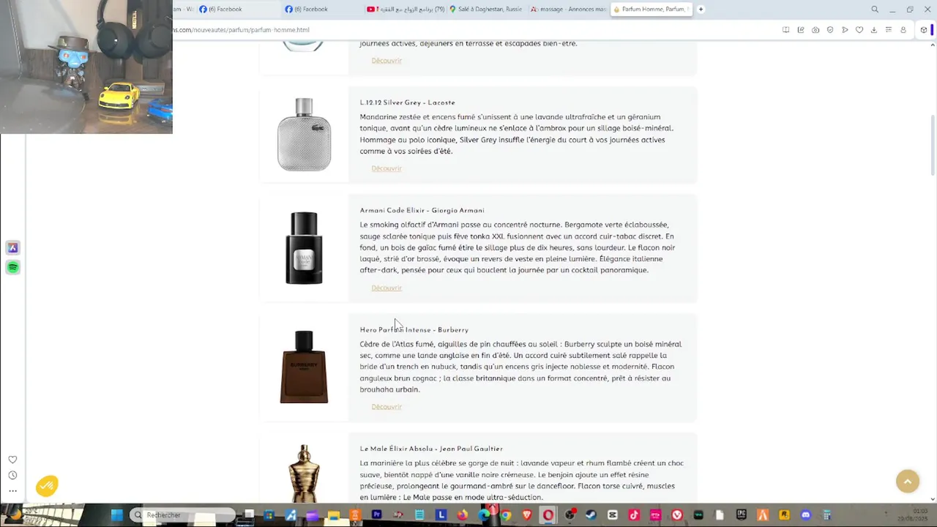Viewport: 937px width, 527px height.
Task: Open downloads icon in browser toolbar
Action: pos(873,30)
